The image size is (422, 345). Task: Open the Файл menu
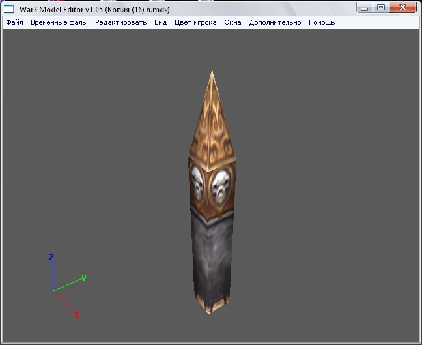(14, 22)
